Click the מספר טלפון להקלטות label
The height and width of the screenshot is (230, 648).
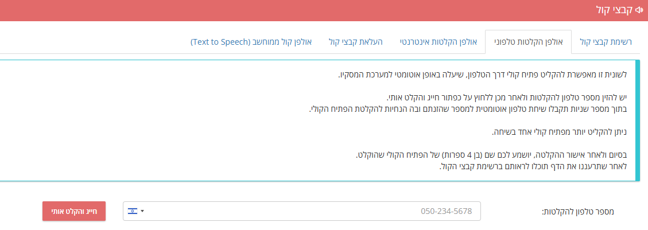[578, 212]
